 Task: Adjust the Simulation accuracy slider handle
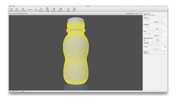(x=155, y=45)
